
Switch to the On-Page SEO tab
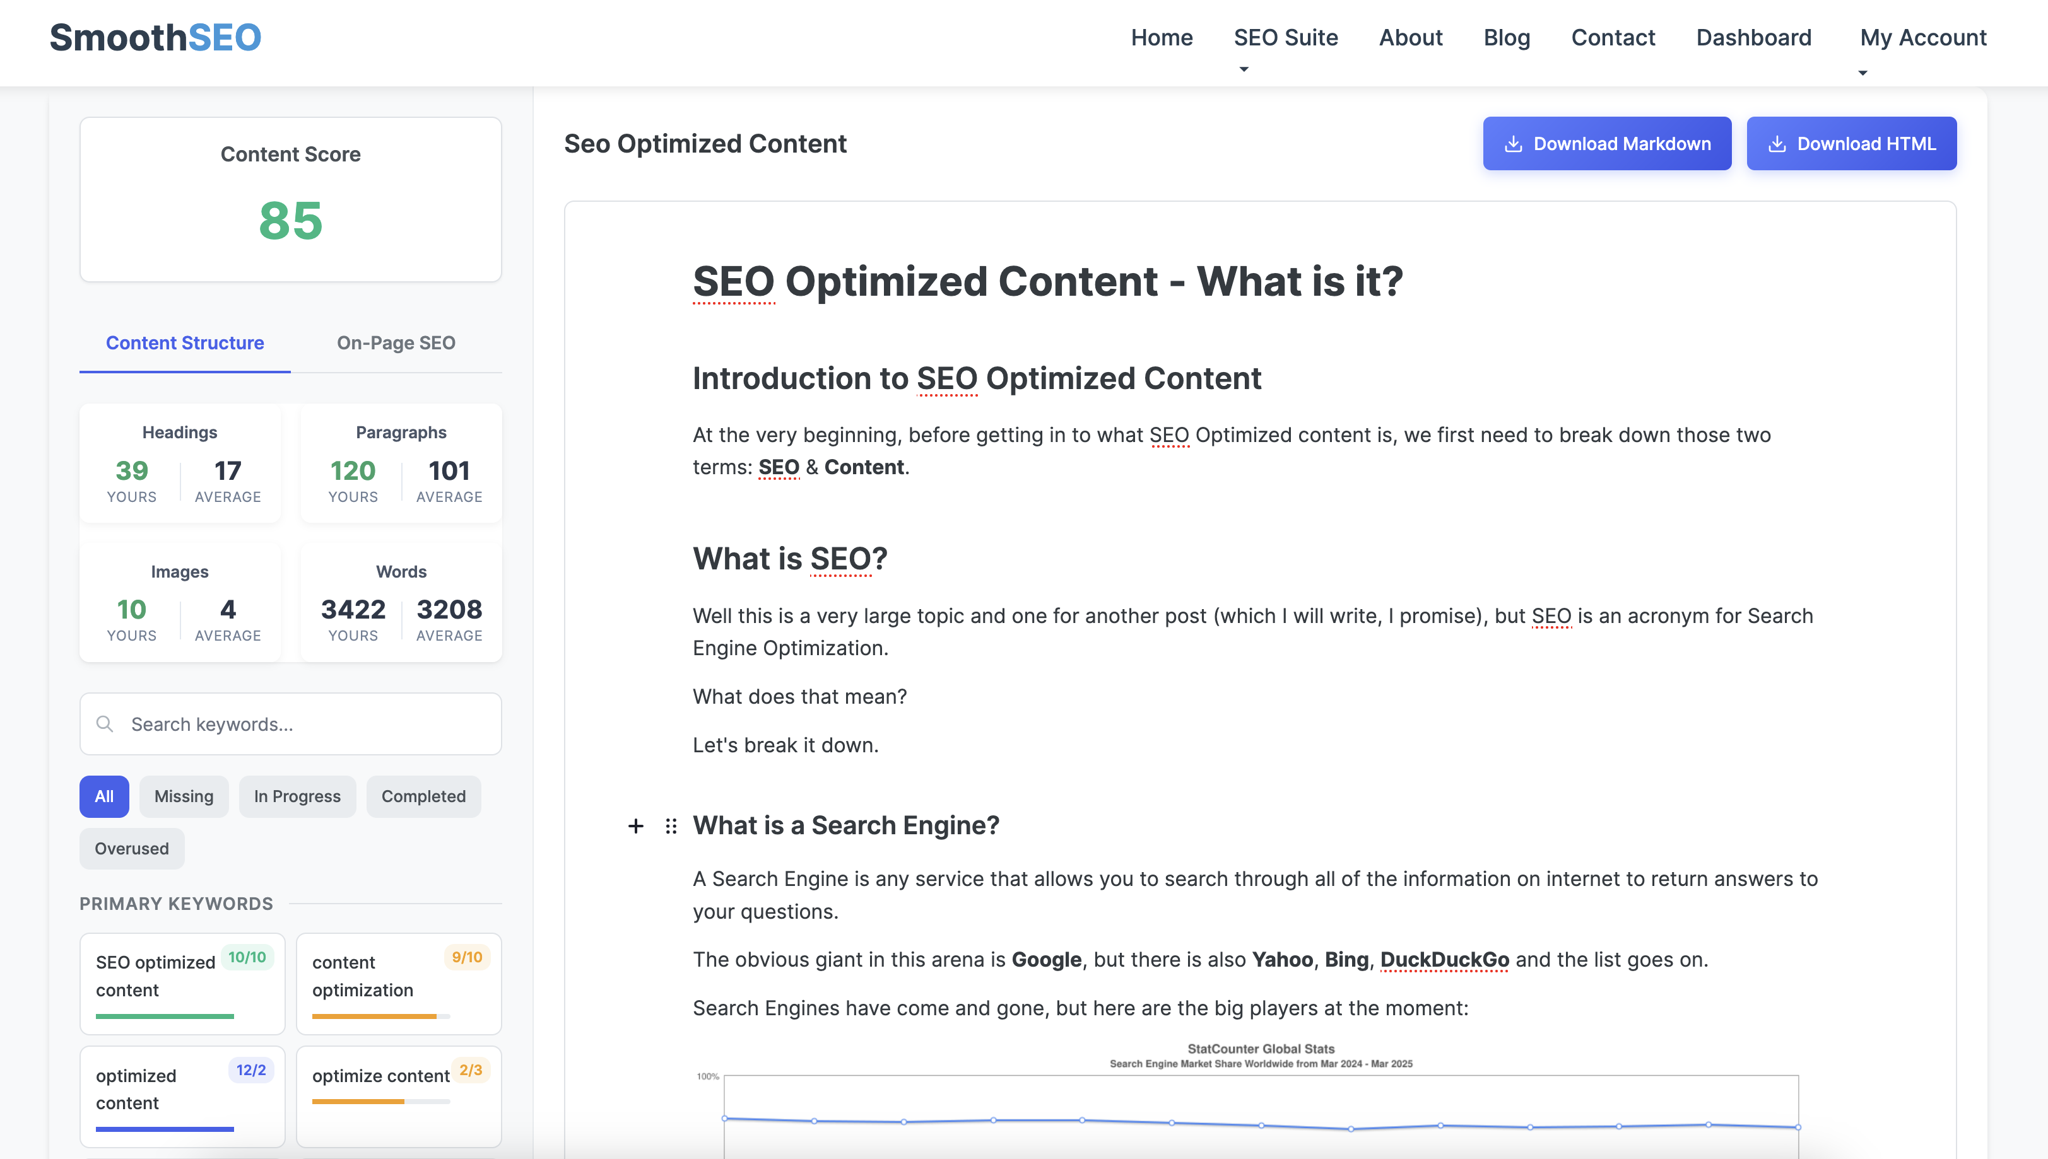(396, 343)
